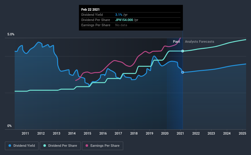251x155 pixels.
Task: Click the tooltip 'Dividend Per Share' row label
Action: click(96, 20)
